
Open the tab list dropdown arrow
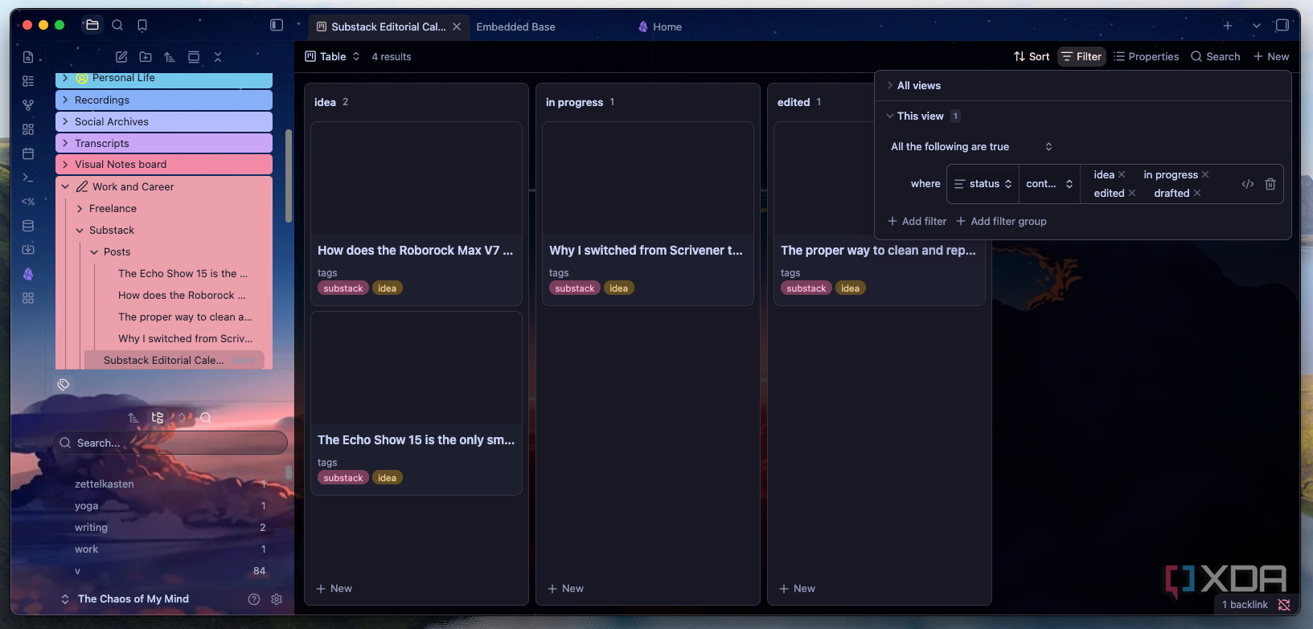(x=1257, y=26)
